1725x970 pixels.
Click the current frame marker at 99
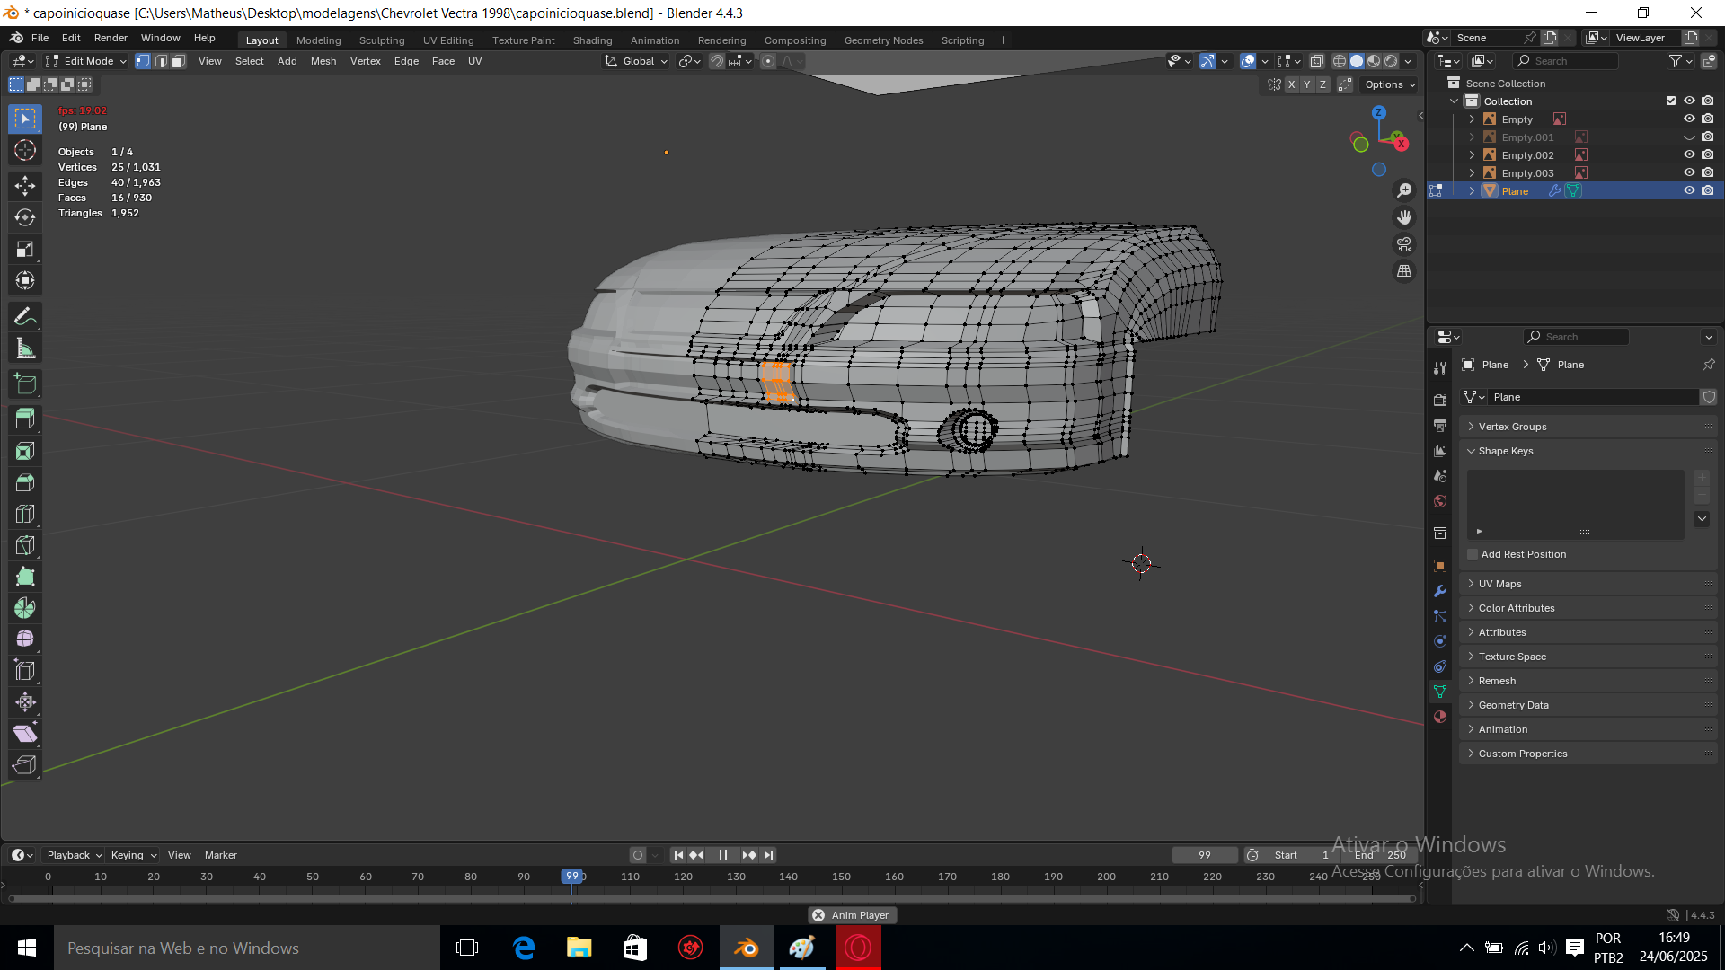(571, 876)
